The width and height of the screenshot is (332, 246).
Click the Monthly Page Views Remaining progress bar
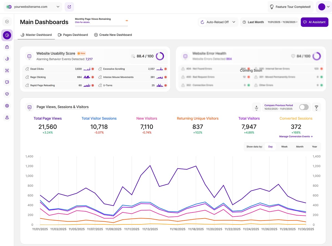coord(101,26)
